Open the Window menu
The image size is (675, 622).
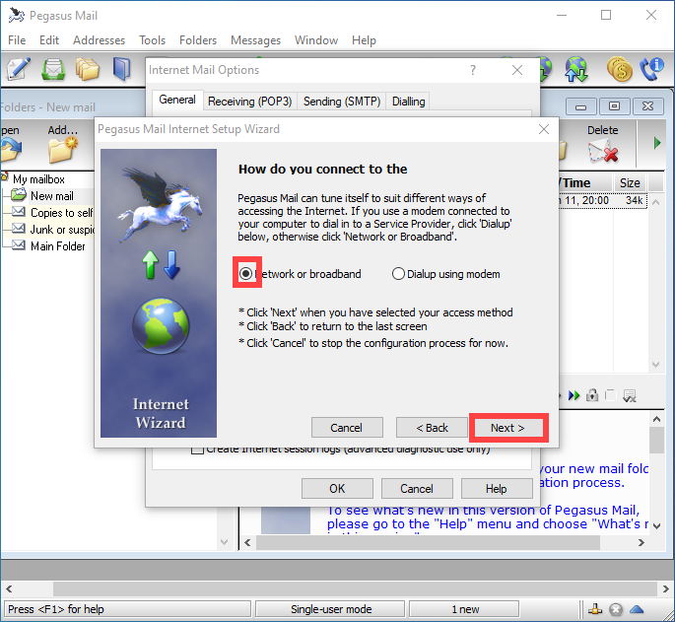pyautogui.click(x=316, y=40)
